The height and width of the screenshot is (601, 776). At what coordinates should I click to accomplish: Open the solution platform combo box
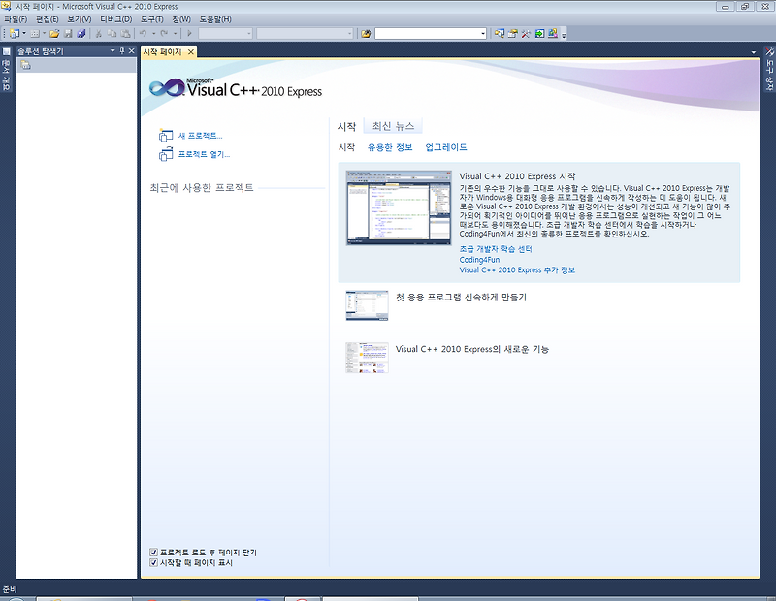305,34
